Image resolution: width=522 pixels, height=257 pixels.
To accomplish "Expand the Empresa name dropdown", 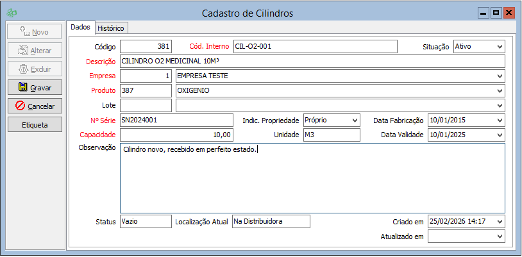I will coord(499,76).
